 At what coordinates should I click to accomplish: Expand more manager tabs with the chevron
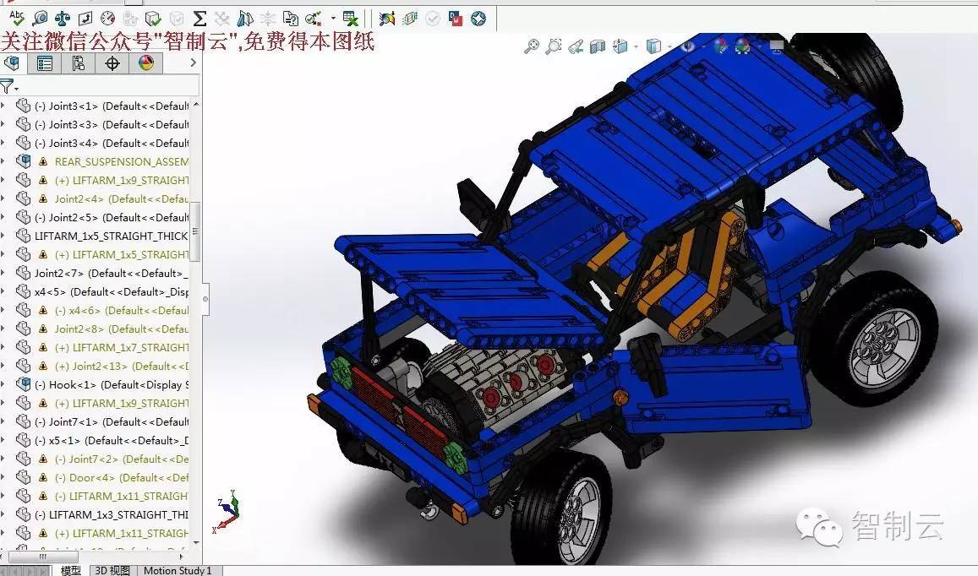[194, 62]
